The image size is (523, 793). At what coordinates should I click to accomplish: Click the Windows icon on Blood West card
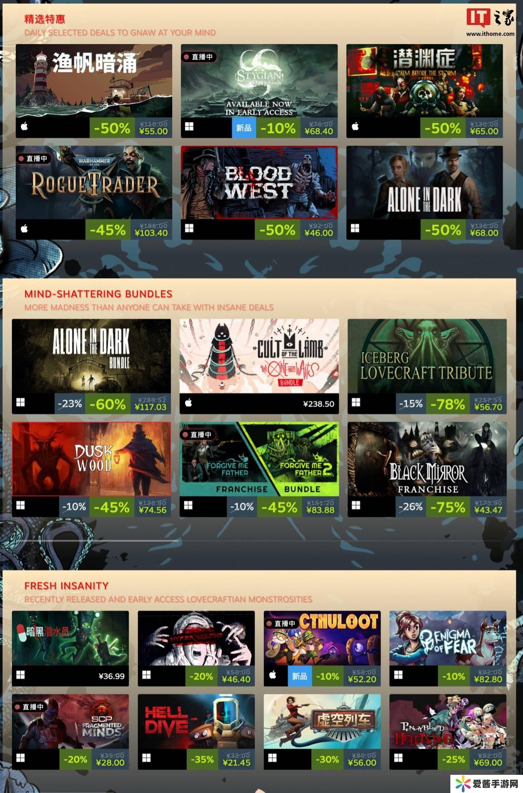[x=189, y=228]
